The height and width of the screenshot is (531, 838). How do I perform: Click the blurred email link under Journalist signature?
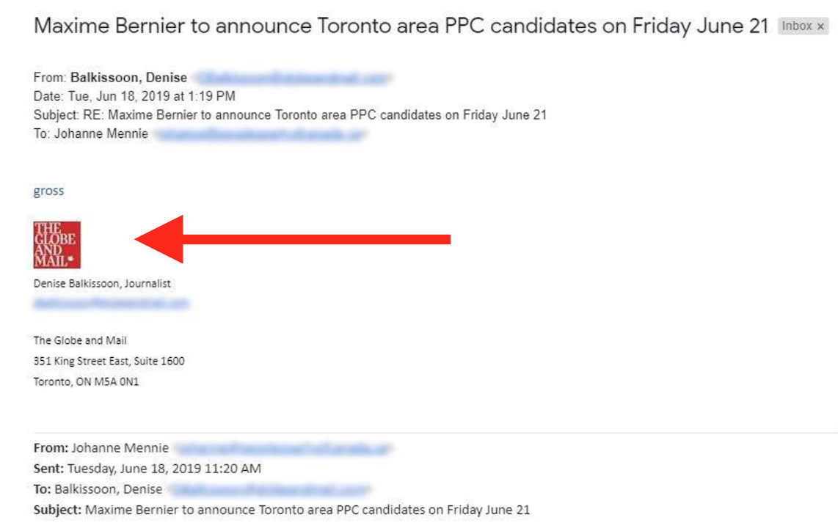pos(111,304)
